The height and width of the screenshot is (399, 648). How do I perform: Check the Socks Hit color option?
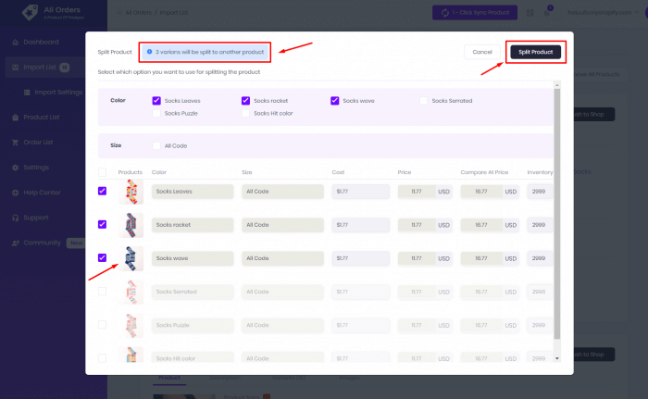(x=245, y=113)
